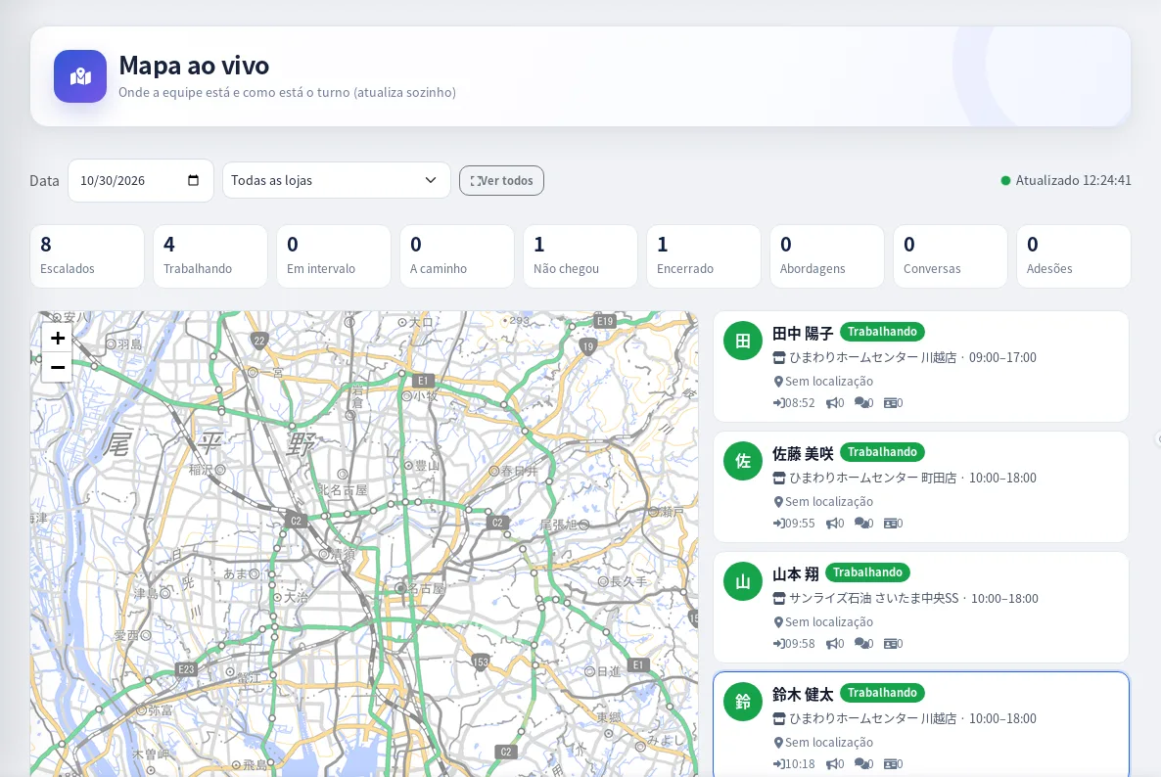Open the calendar picker in the date field
Screen dimensions: 1161x777
[193, 181]
